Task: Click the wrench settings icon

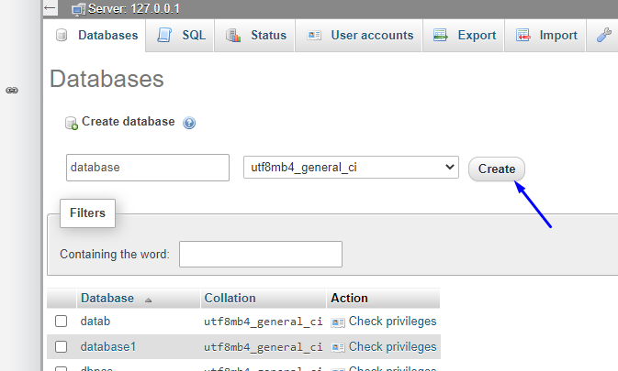Action: coord(604,35)
